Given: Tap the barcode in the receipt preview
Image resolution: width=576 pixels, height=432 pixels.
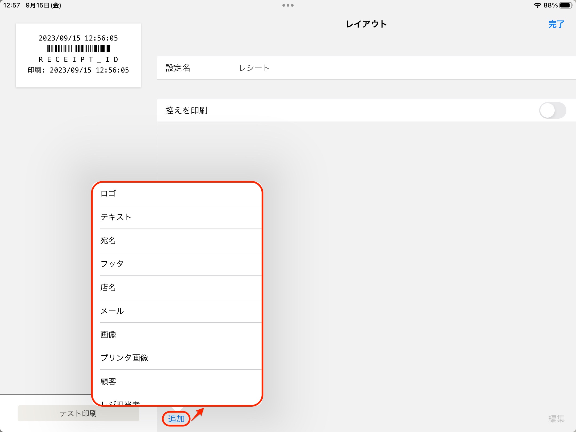Looking at the screenshot, I should pyautogui.click(x=78, y=49).
